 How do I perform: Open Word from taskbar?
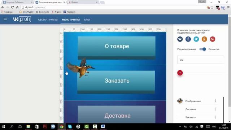(103, 126)
